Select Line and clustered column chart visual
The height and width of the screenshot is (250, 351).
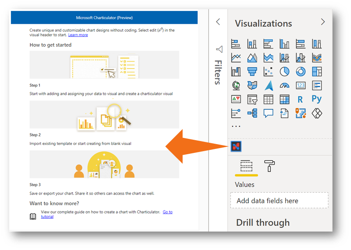(301, 58)
